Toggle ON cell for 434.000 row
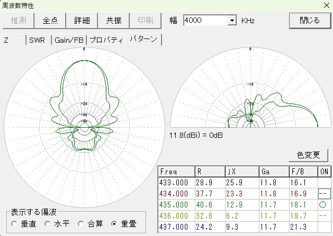 (324, 193)
